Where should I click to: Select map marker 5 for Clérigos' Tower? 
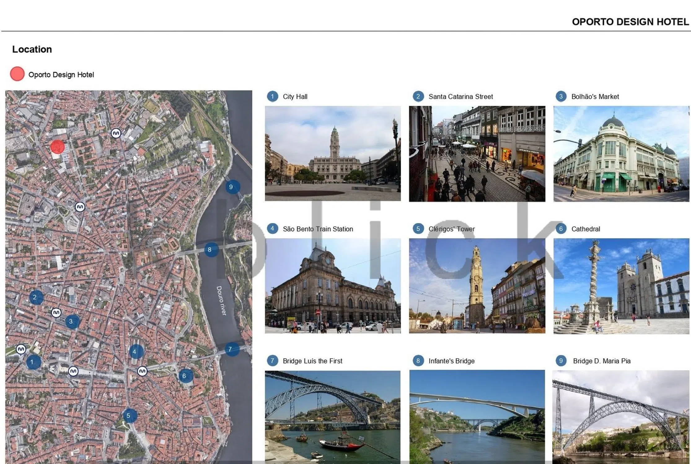[130, 416]
